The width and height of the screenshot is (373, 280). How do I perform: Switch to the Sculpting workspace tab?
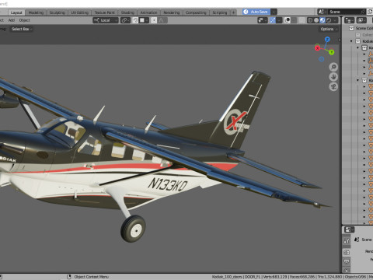click(x=57, y=12)
